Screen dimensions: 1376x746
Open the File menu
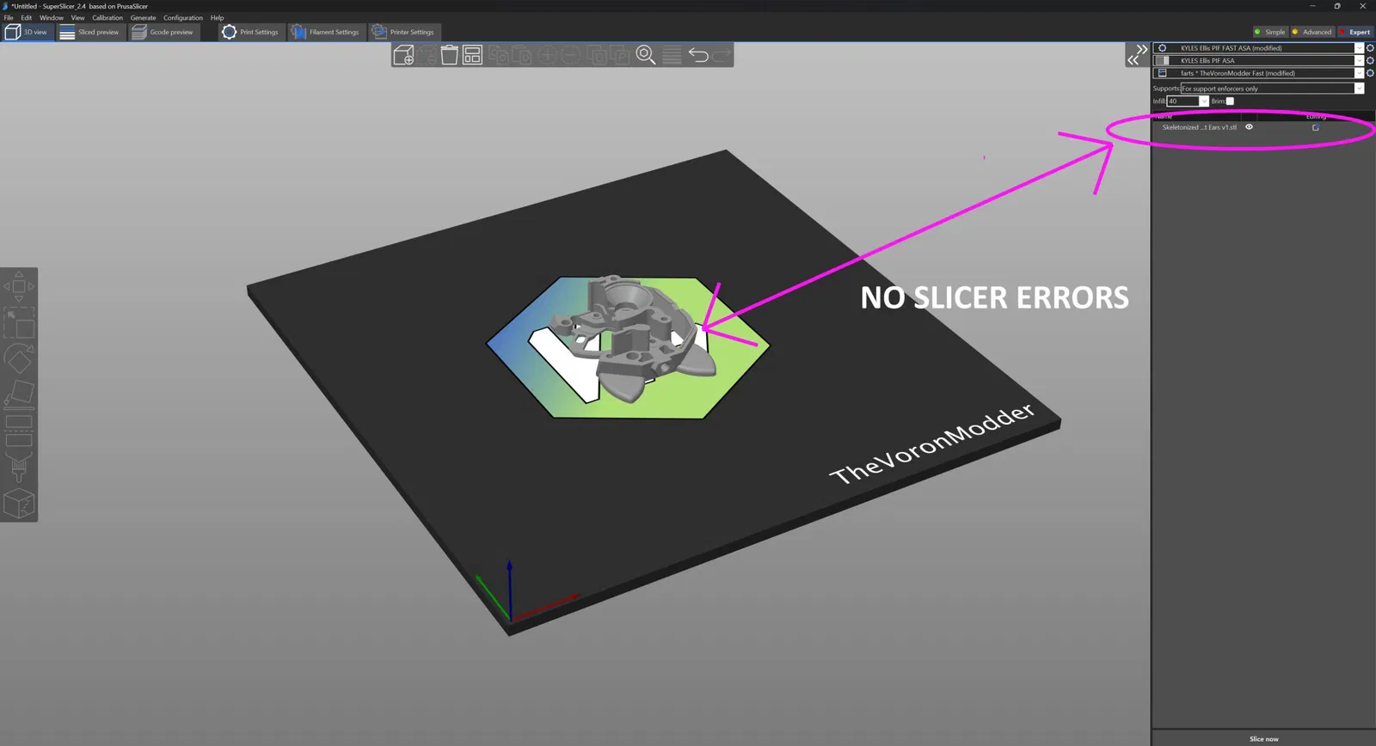point(9,17)
